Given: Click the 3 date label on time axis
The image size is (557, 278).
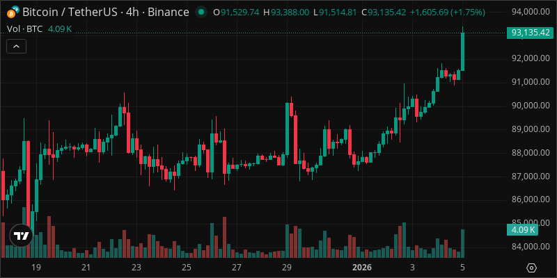Looking at the screenshot, I should (x=412, y=268).
